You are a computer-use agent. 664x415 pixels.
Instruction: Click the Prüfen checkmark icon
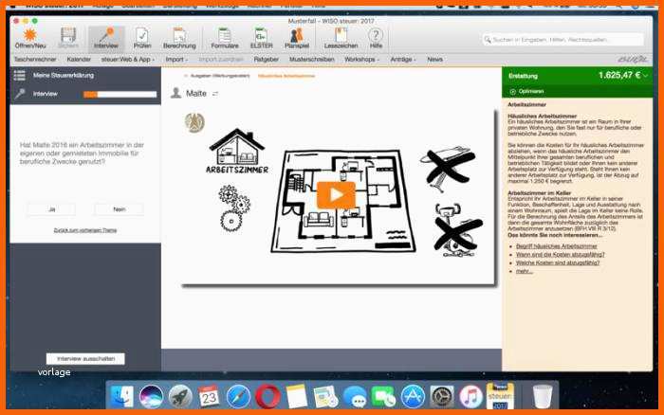tap(142, 38)
